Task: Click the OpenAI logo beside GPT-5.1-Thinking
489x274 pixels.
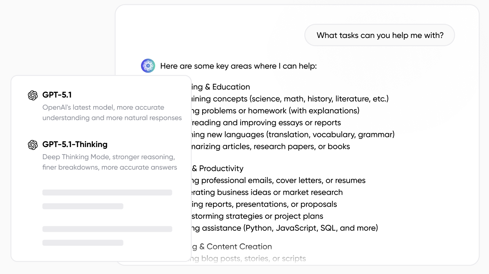Action: (x=33, y=145)
